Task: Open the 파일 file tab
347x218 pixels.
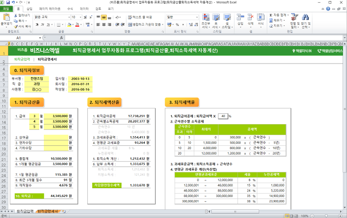Action: pos(6,9)
